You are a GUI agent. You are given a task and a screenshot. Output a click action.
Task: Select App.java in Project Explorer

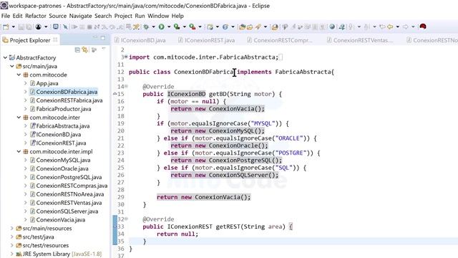click(x=47, y=83)
